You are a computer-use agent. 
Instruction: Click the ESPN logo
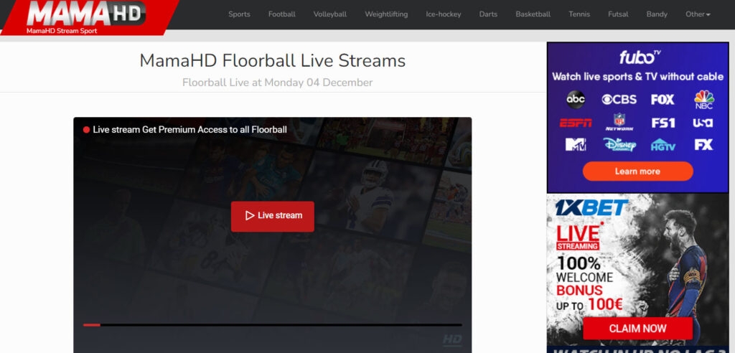[x=575, y=123]
